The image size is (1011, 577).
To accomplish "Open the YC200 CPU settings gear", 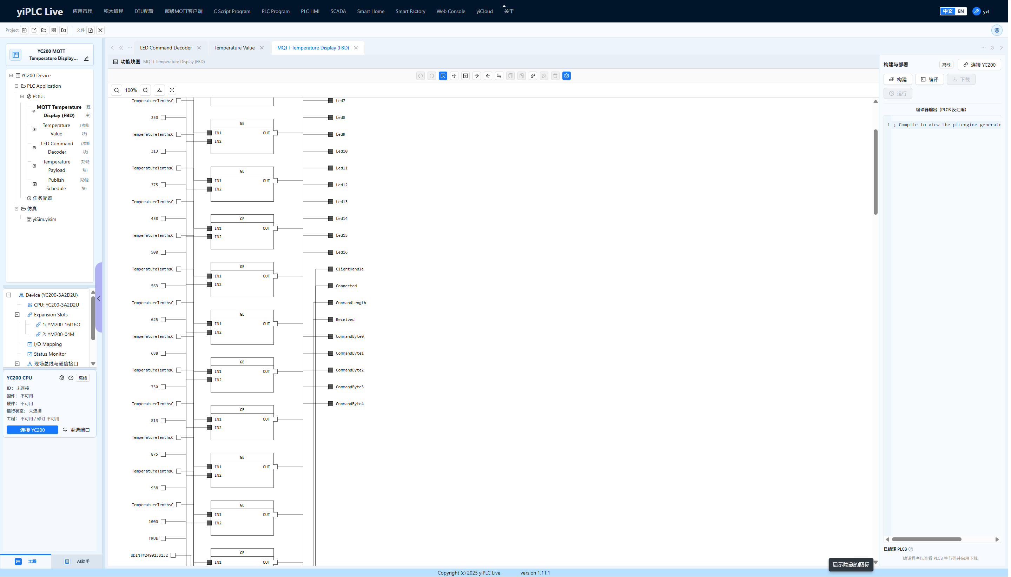I will pos(62,378).
